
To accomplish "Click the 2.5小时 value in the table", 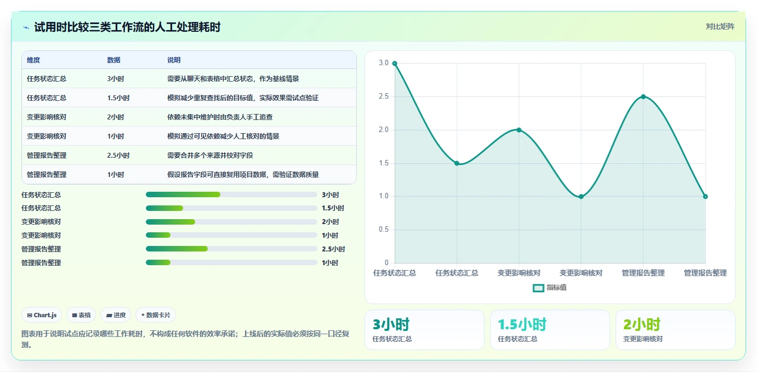I will tap(118, 156).
